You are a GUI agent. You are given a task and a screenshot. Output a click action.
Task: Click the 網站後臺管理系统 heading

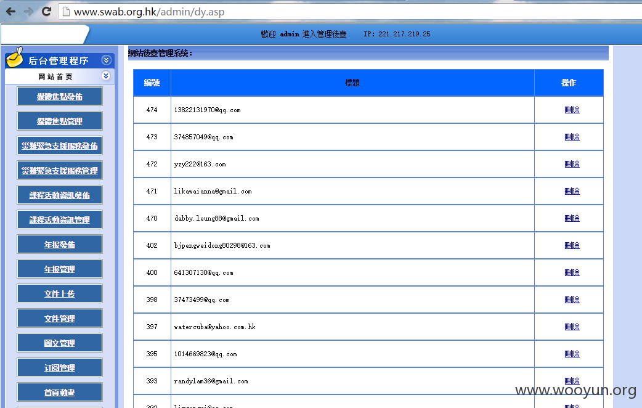click(x=160, y=53)
